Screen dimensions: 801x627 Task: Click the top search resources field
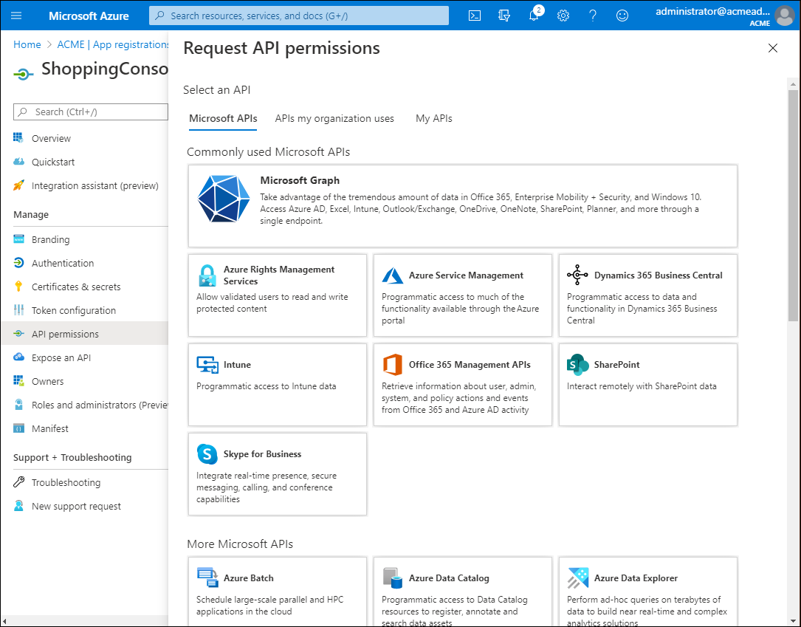(x=299, y=16)
